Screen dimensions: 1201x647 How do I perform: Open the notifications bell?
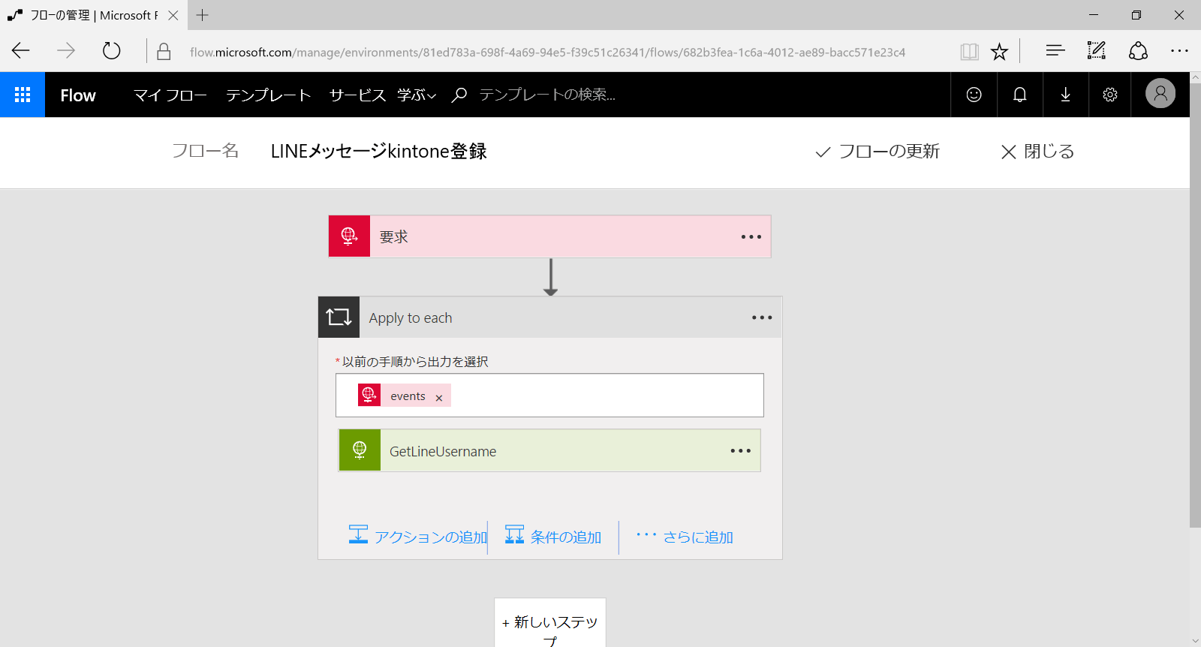[x=1019, y=95]
